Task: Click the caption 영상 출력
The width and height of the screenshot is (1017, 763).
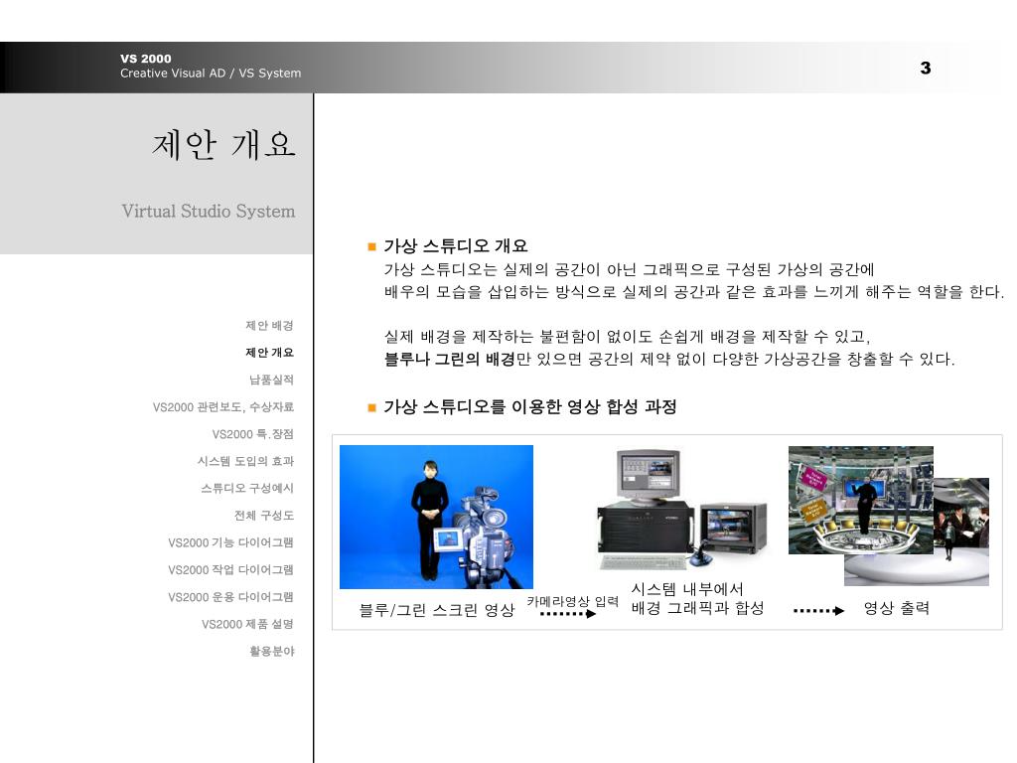Action: point(897,608)
